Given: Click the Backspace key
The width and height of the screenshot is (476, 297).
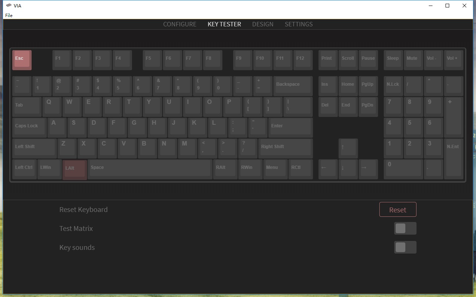Looking at the screenshot, I should click(x=293, y=86).
